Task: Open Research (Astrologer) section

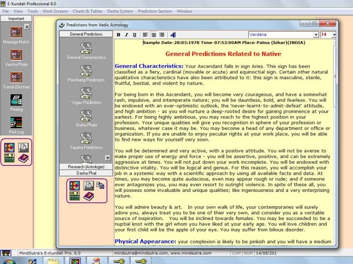Action: (x=86, y=167)
